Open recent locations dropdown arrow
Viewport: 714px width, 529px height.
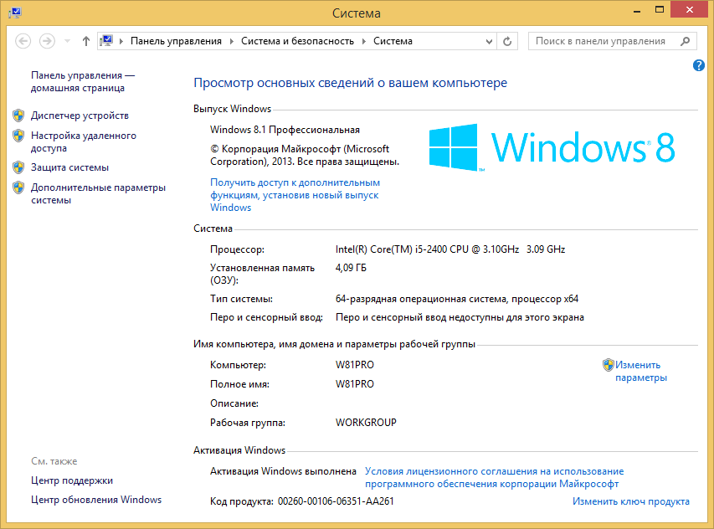[68, 41]
